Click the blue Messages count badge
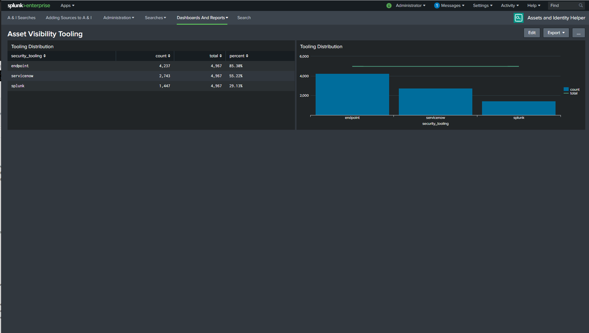Screen dimensions: 589x333 click(x=437, y=6)
